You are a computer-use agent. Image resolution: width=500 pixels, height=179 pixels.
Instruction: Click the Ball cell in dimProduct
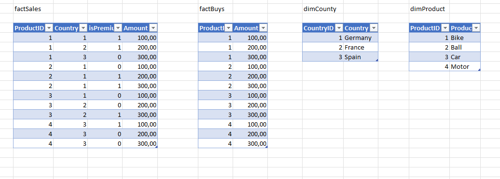click(x=465, y=47)
